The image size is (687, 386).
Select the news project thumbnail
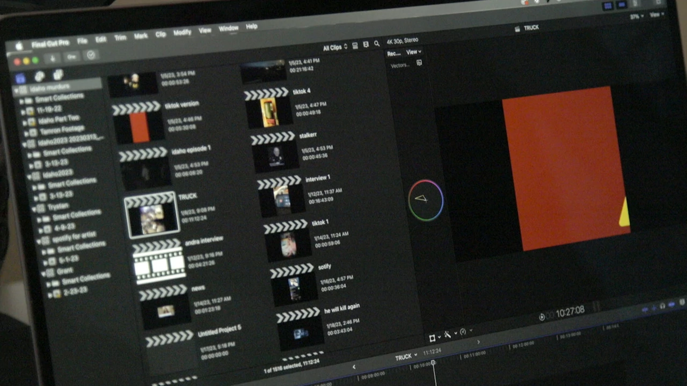coord(165,308)
